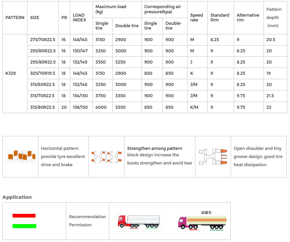Click the red Recommendation color bar
This screenshot has width=290, height=242.
tap(24, 216)
